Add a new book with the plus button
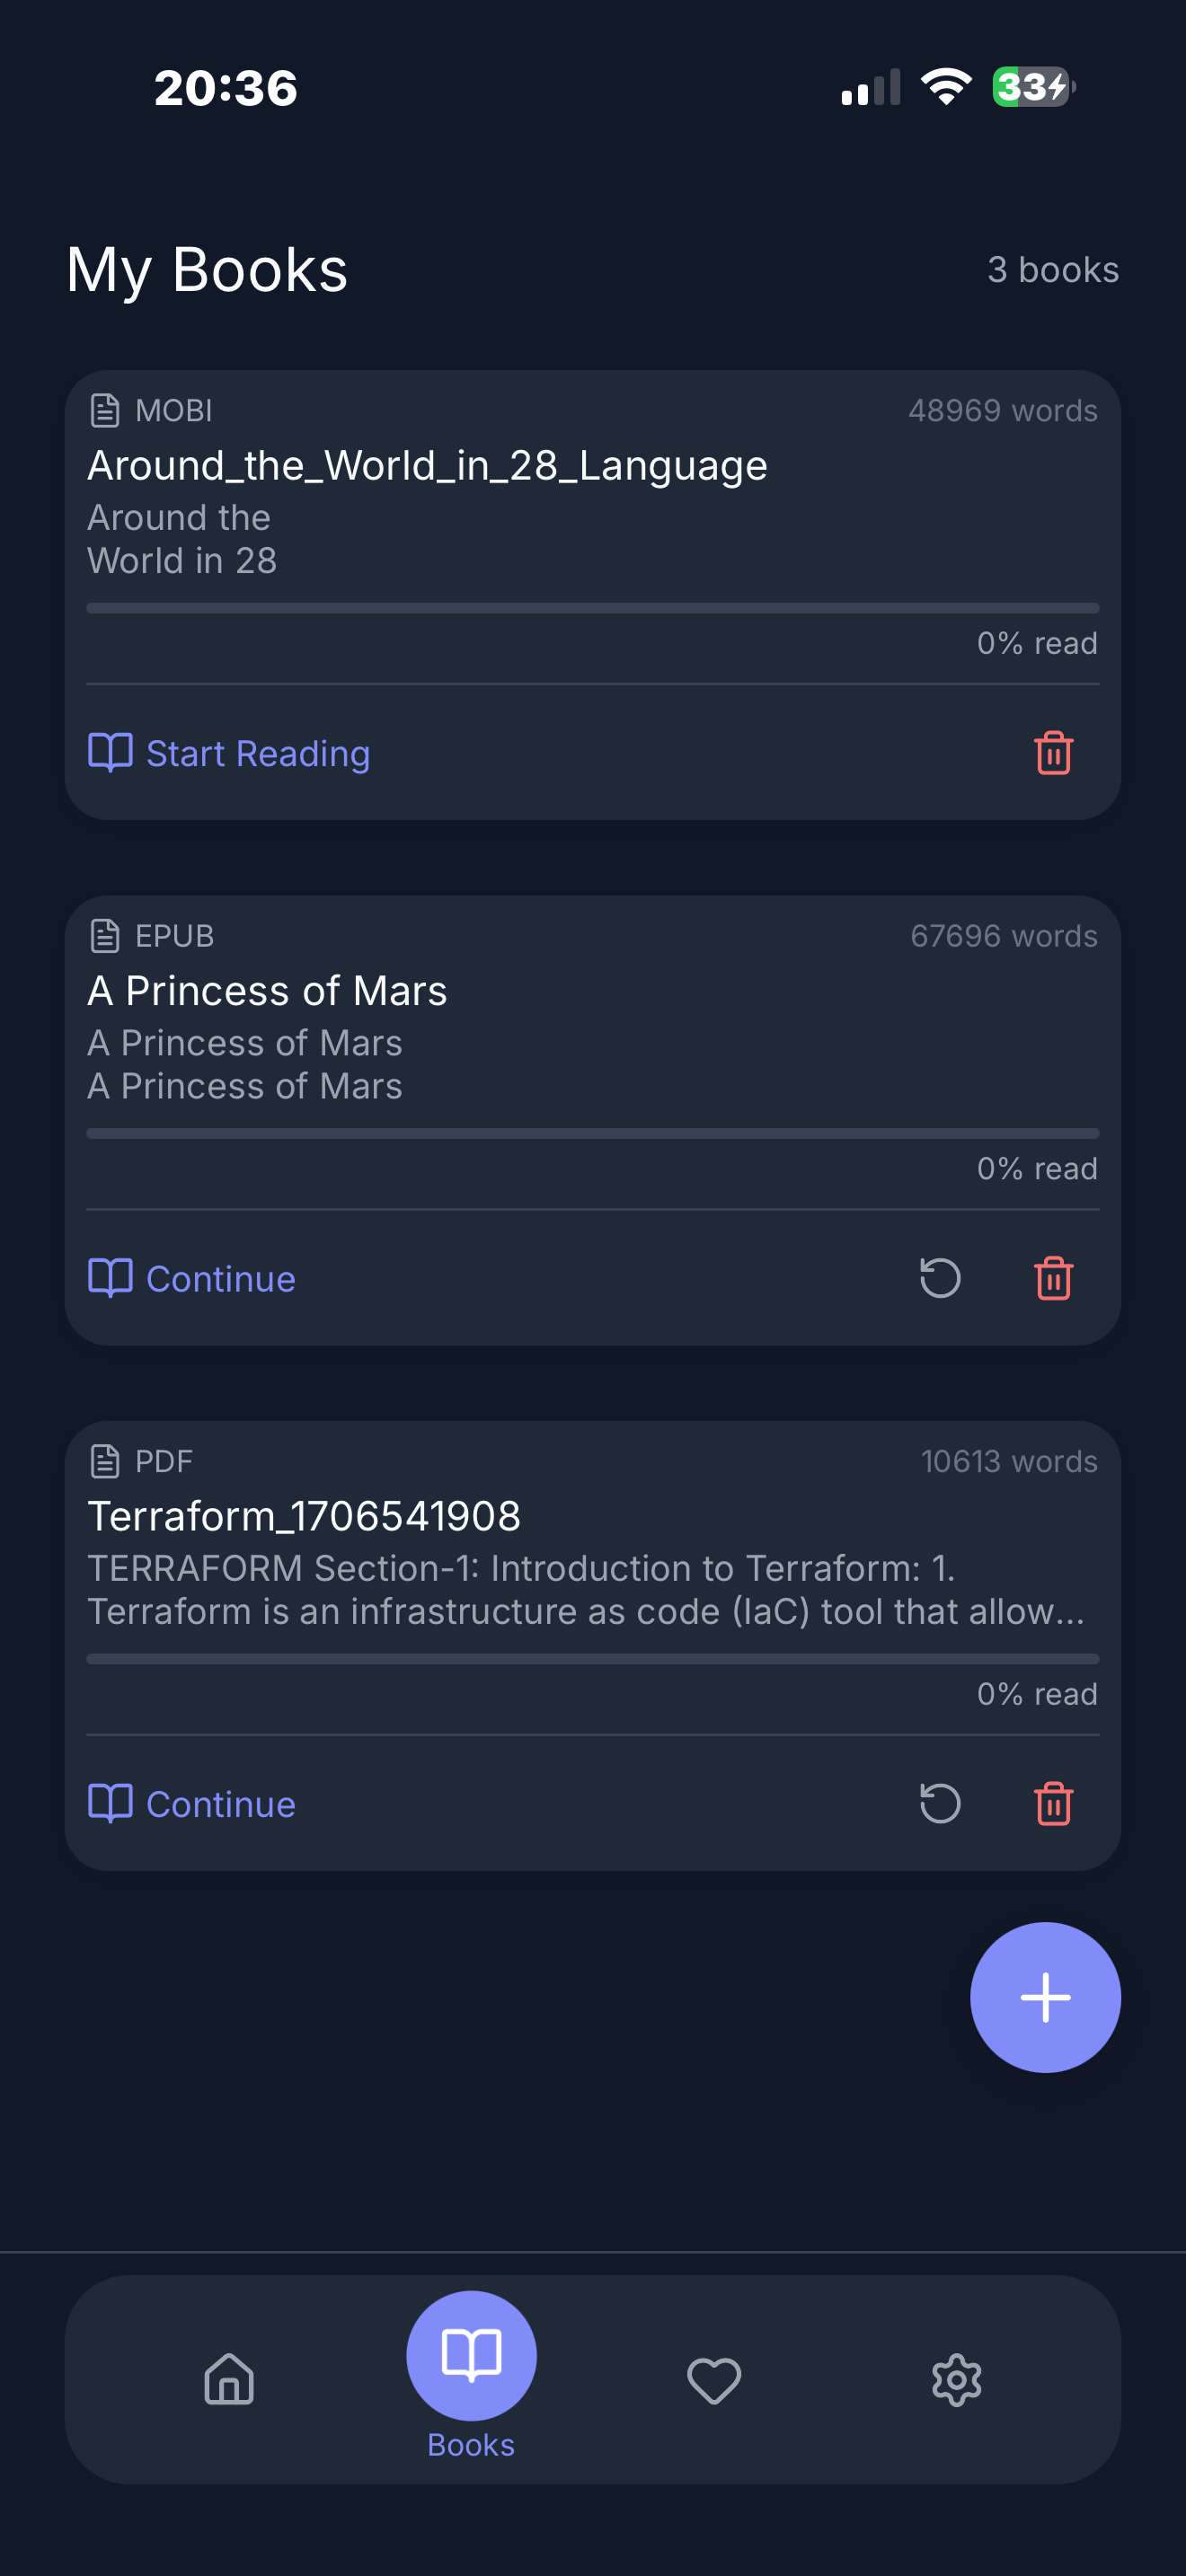The height and width of the screenshot is (2576, 1186). pos(1045,1996)
